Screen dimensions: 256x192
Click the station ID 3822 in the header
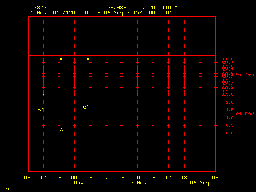point(40,7)
